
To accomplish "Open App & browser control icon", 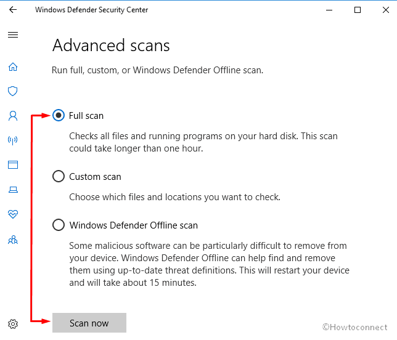I will (x=13, y=164).
